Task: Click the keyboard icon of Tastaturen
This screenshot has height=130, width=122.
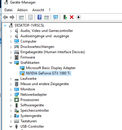Action: (x=17, y=121)
